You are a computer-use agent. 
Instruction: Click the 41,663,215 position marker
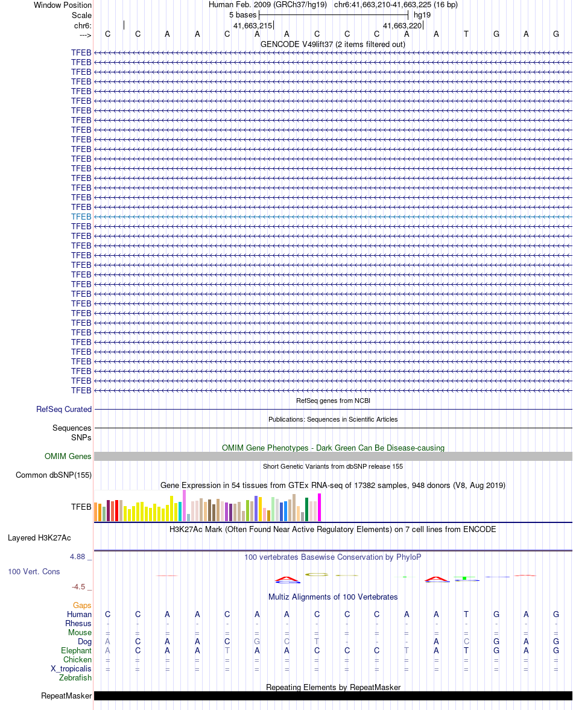[253, 26]
